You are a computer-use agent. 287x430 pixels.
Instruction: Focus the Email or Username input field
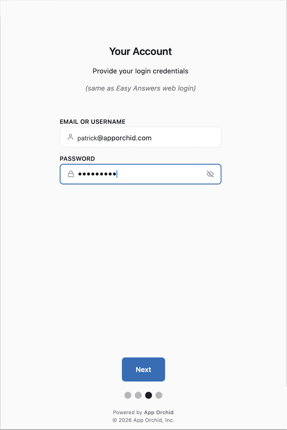point(141,137)
